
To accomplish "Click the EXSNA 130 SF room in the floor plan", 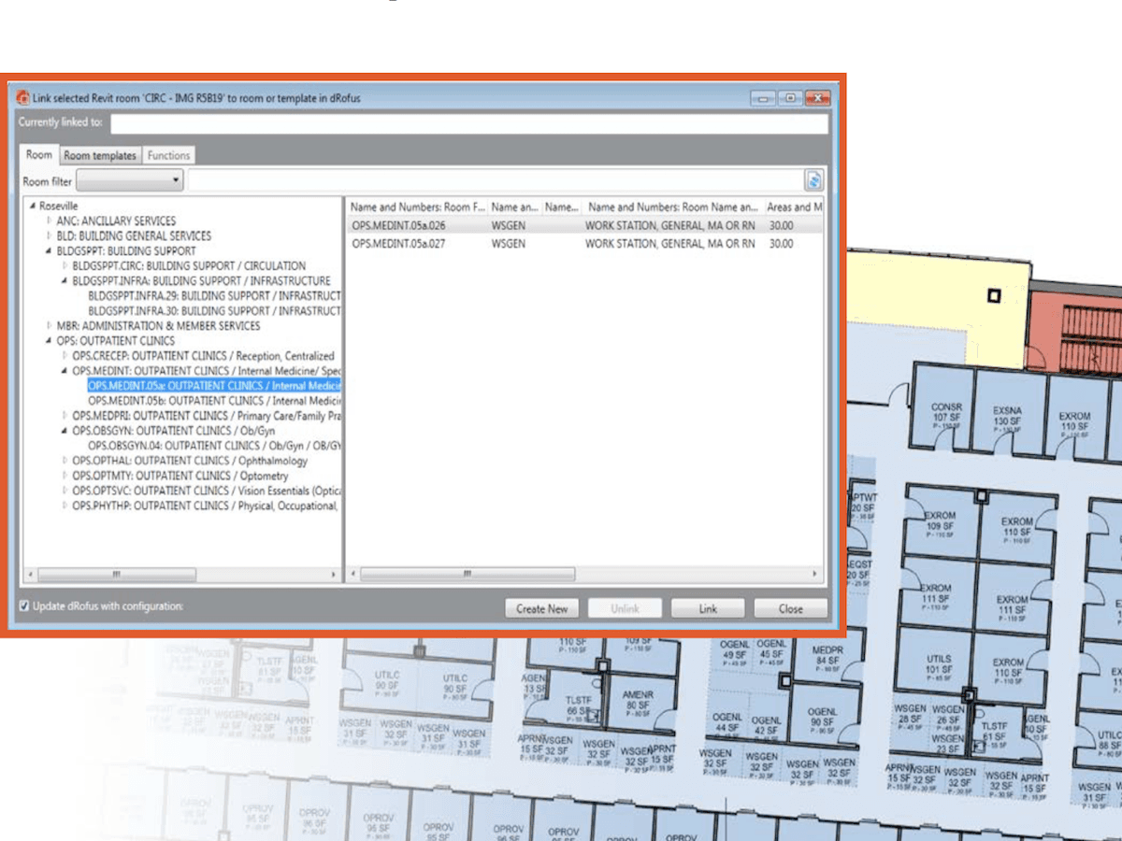I will (x=1007, y=415).
